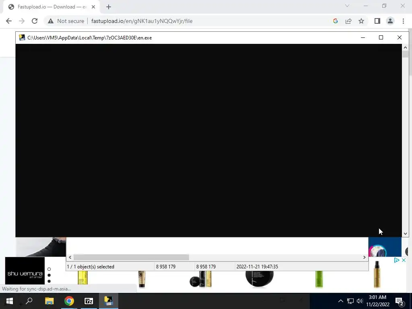
Task: Click console scrollbar down arrow
Action: click(405, 233)
